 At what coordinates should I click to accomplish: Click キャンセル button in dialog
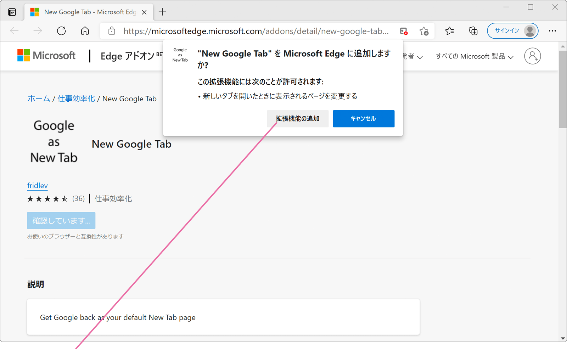pyautogui.click(x=364, y=119)
